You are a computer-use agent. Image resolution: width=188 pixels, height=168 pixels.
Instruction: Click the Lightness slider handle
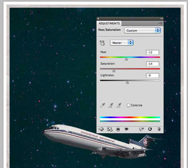click(127, 82)
